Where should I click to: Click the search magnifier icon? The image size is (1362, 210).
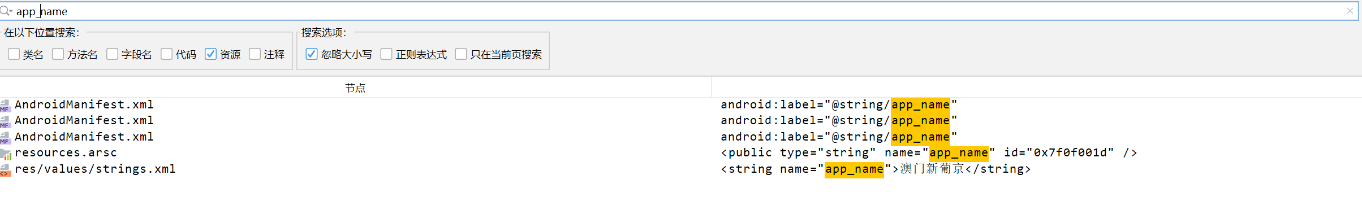[x=5, y=10]
